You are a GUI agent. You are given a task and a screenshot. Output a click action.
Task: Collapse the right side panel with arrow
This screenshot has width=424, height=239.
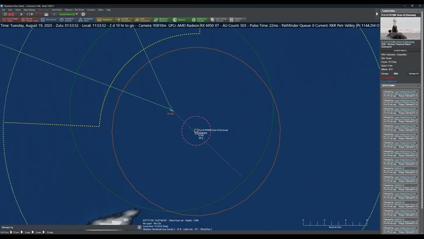point(377,14)
